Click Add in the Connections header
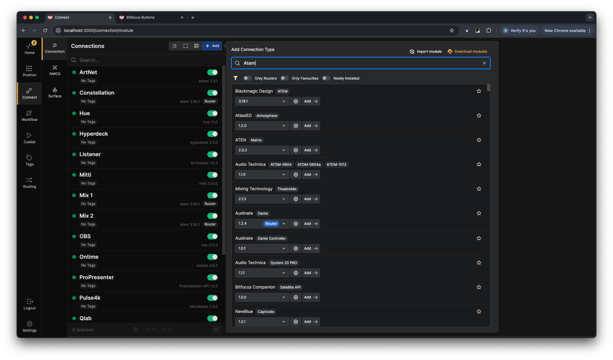Screen dimensions: 613x360 (x=212, y=46)
